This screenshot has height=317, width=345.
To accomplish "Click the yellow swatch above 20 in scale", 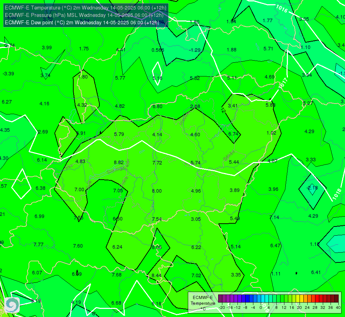I will click(x=298, y=299).
